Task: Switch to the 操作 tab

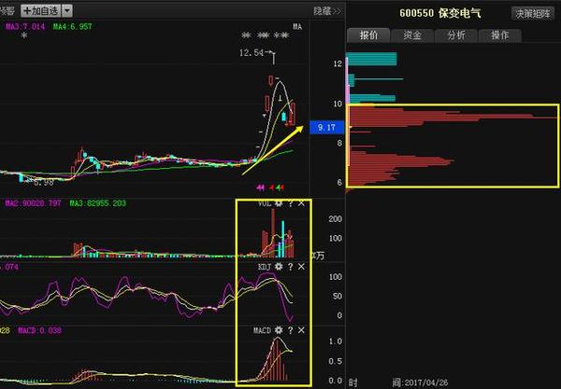Action: pyautogui.click(x=500, y=35)
